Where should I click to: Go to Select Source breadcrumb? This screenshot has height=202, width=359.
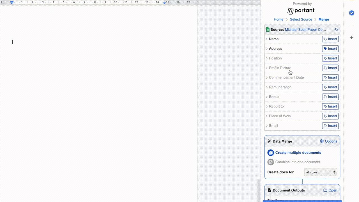point(301,19)
